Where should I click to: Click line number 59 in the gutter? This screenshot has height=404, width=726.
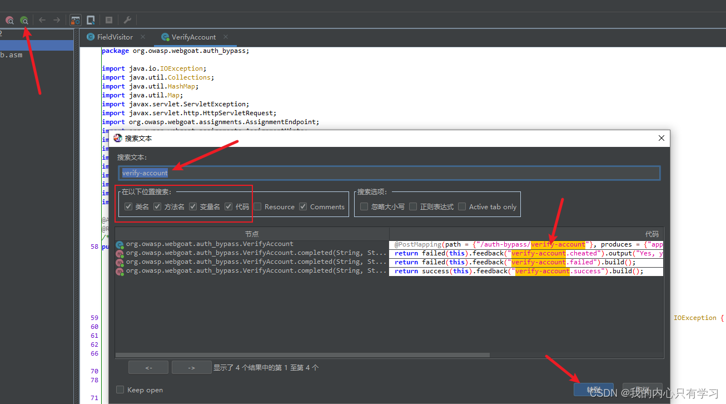[x=94, y=318]
